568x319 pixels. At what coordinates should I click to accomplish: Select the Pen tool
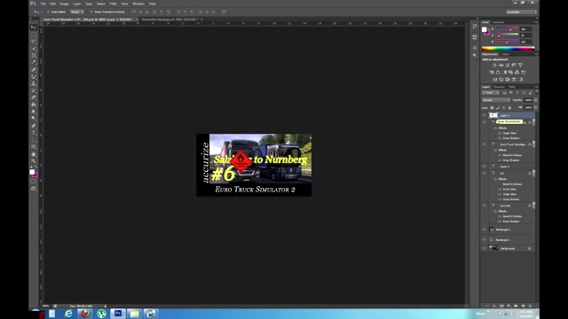click(34, 126)
